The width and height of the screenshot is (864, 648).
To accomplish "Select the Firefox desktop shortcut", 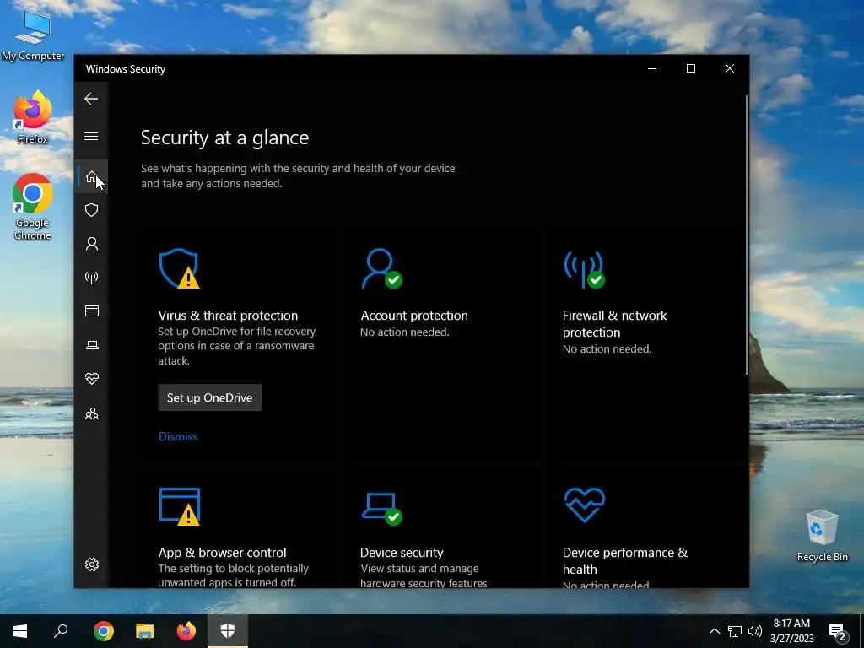I will [x=33, y=118].
